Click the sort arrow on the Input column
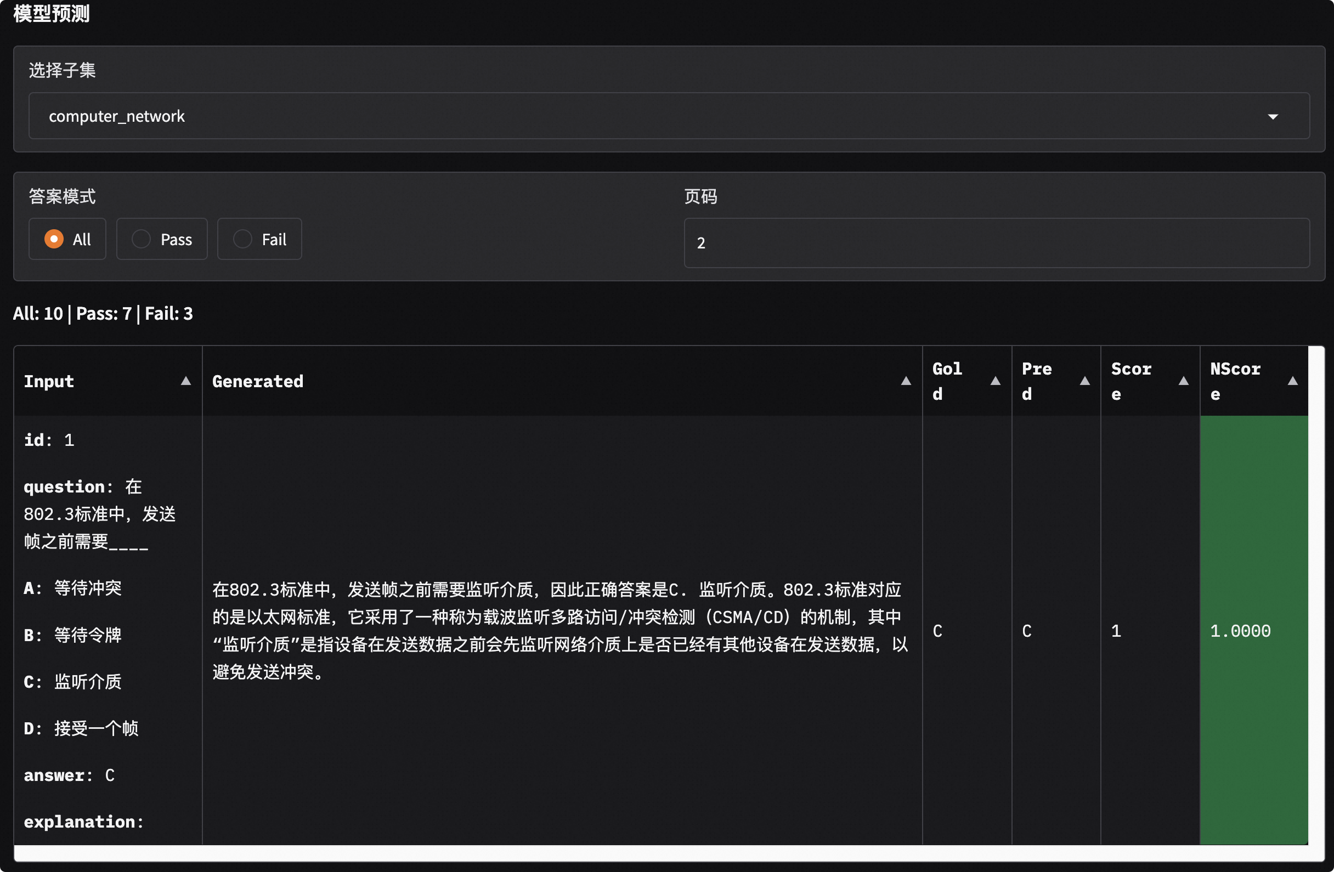This screenshot has width=1334, height=872. click(x=185, y=381)
